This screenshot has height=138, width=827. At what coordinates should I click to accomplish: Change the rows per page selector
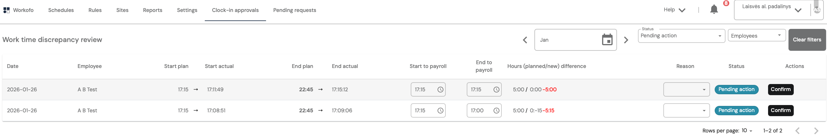click(x=747, y=131)
